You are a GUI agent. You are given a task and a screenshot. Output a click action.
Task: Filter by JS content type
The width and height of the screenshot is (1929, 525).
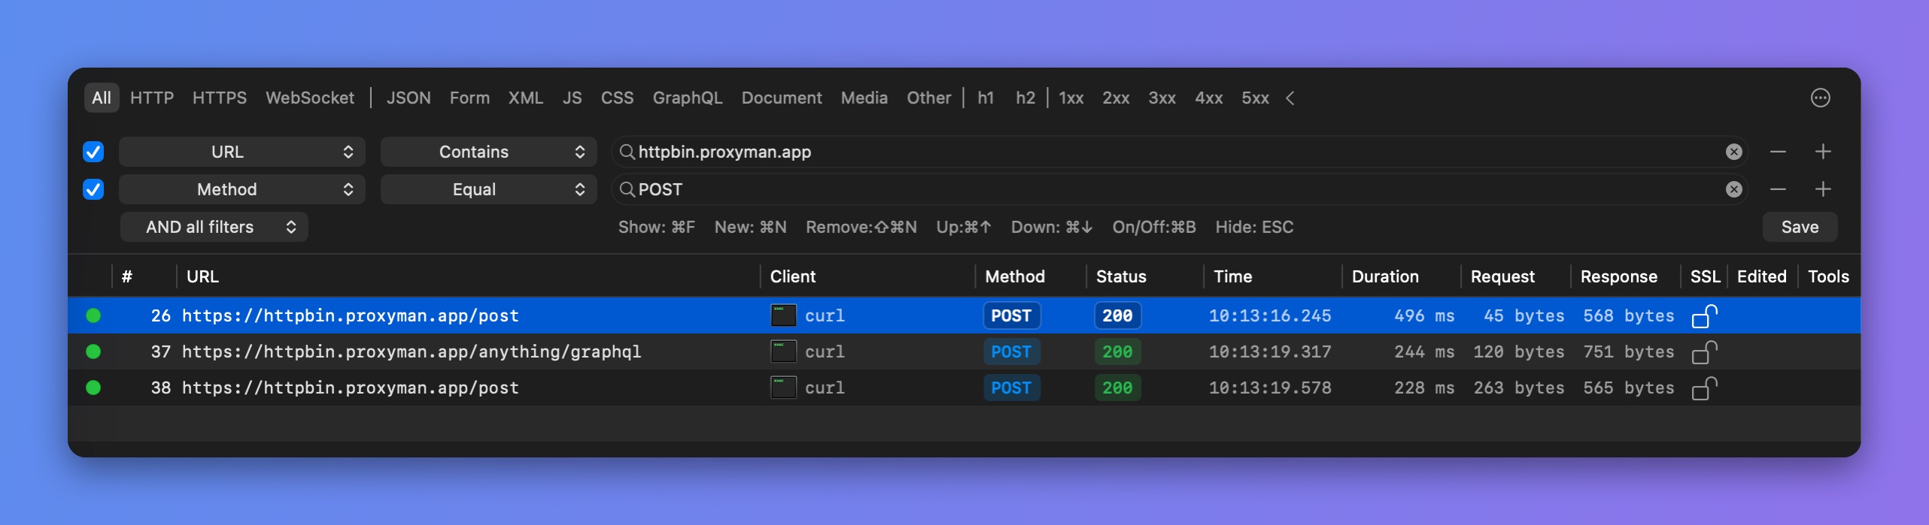coord(573,98)
